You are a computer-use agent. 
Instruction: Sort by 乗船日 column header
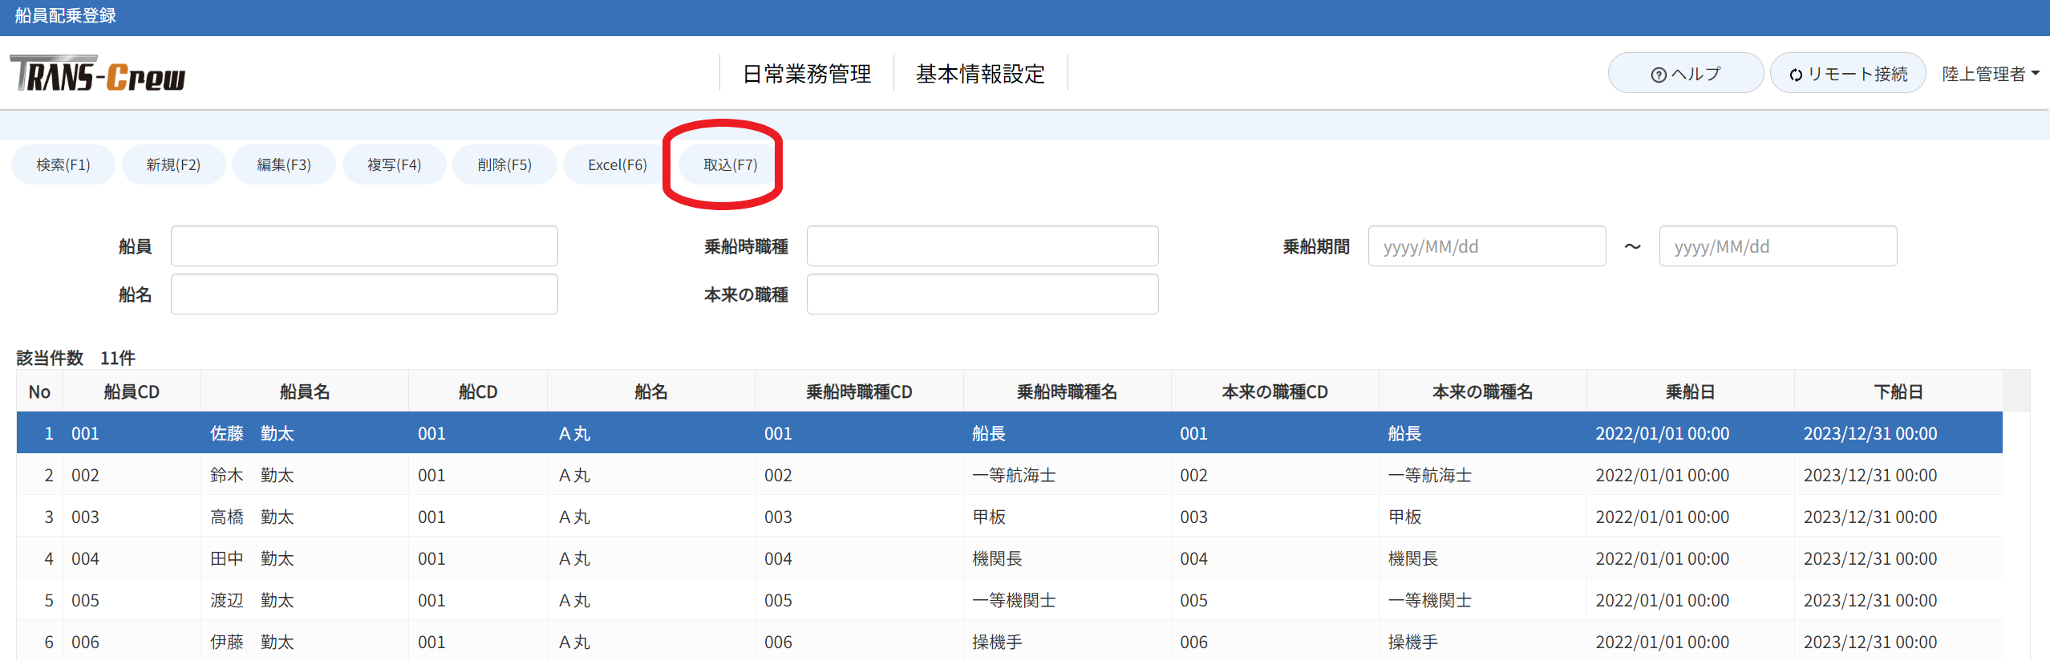click(1690, 391)
